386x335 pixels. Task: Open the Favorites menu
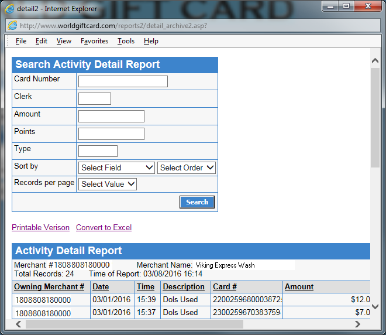click(x=94, y=41)
